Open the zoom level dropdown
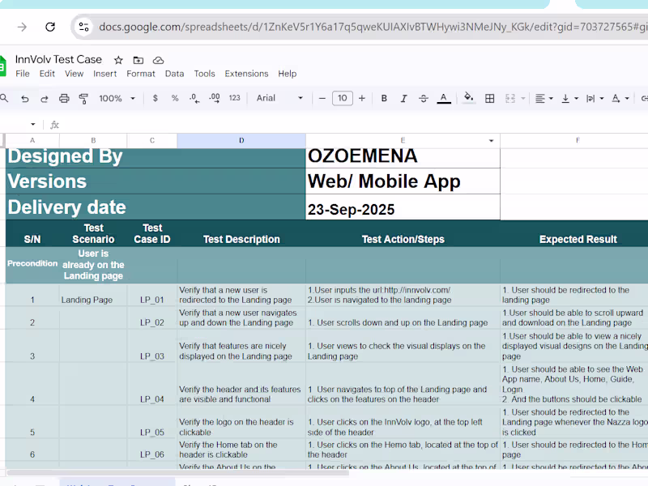Viewport: 648px width, 486px height. 116,98
